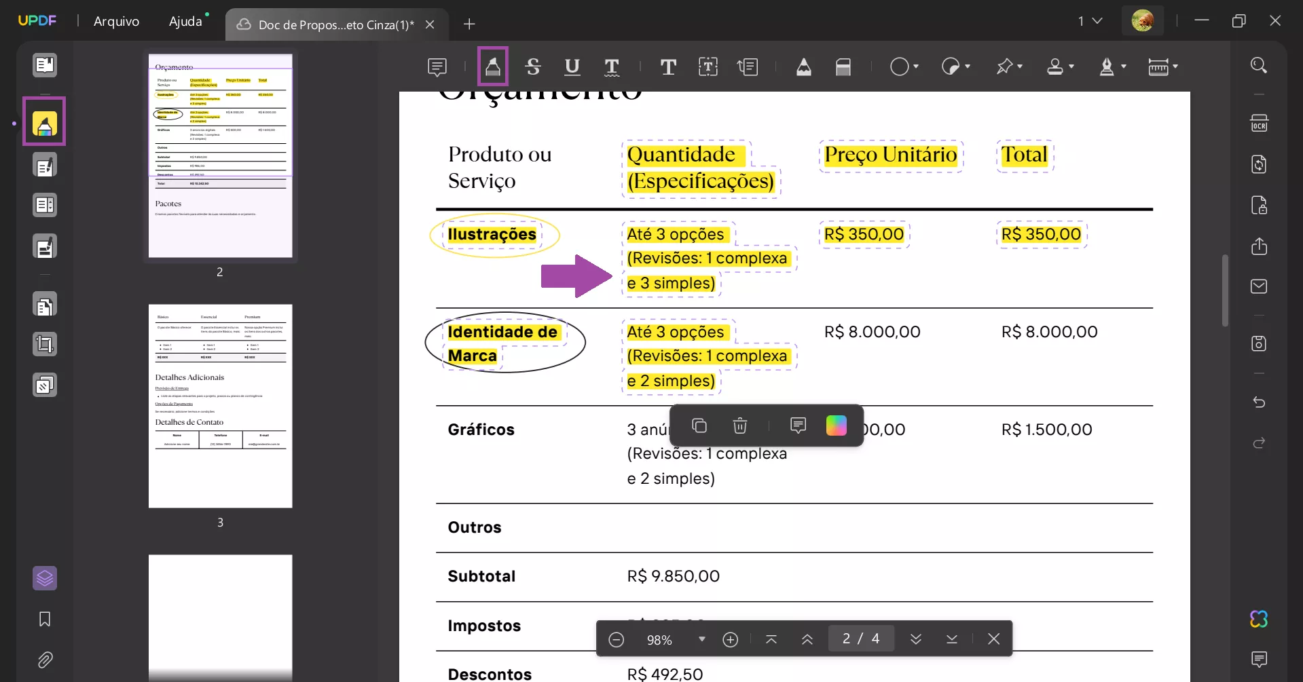
Task: Select the Text Callout tool
Action: 748,67
